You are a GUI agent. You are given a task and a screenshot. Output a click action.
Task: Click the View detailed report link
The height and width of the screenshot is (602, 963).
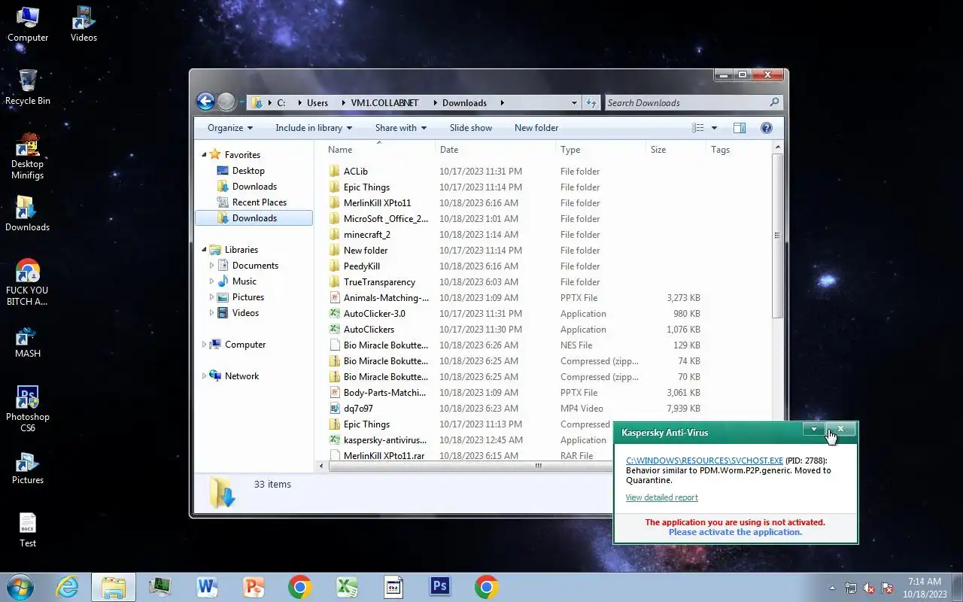click(x=662, y=497)
